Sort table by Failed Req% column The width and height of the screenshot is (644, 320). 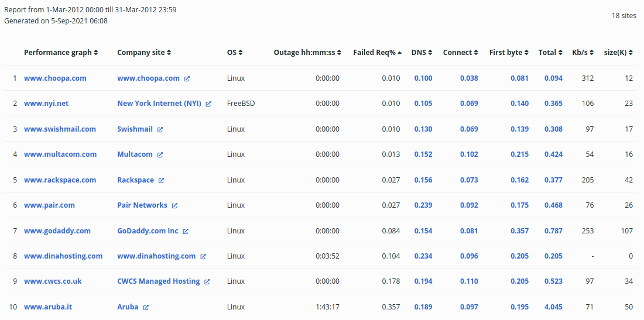[377, 53]
